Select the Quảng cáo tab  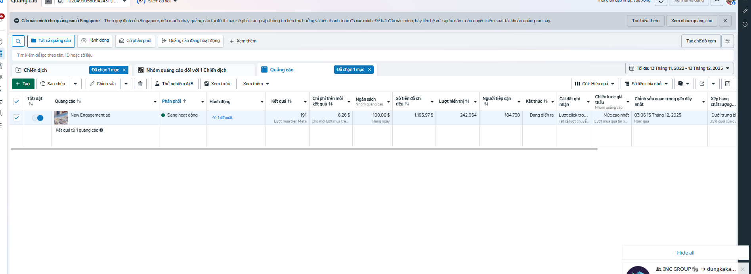pos(282,70)
